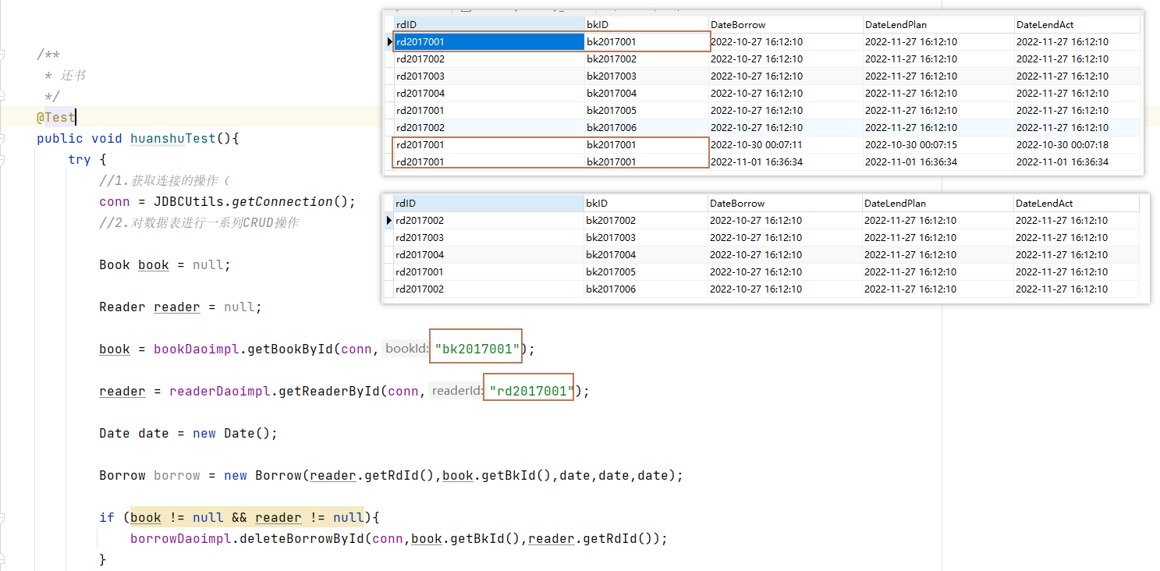Select bk2017005 cell in the upper table

(x=647, y=110)
